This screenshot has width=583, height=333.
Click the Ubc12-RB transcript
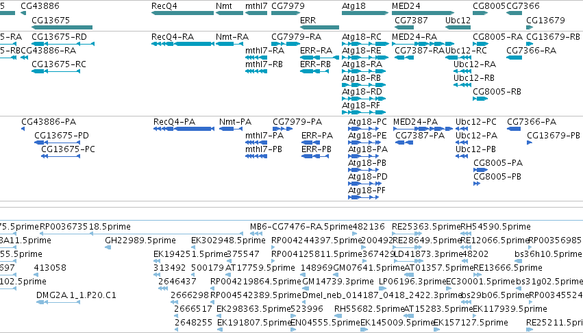point(462,85)
